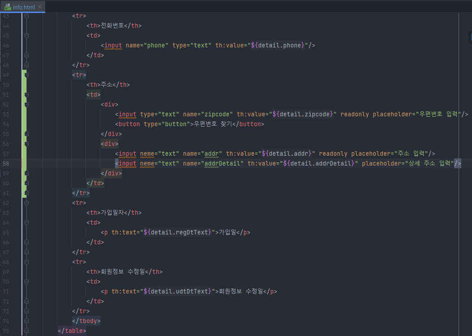Toggle the </tr> fold end marker on line 73

[x=26, y=311]
